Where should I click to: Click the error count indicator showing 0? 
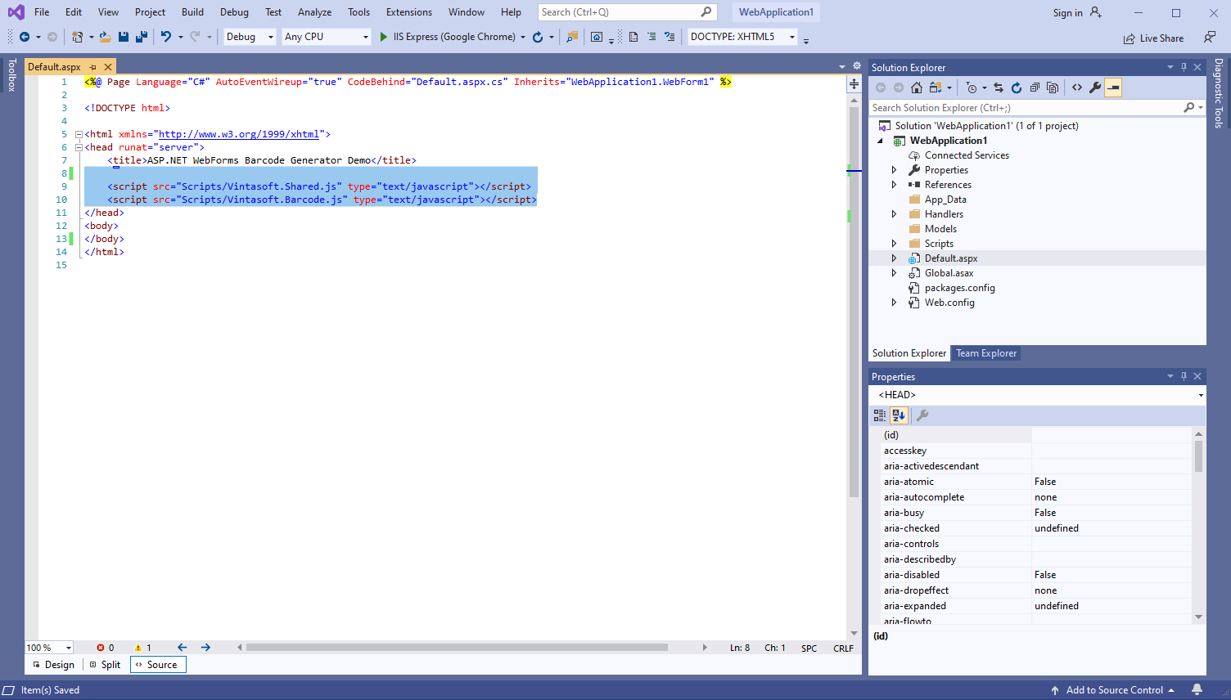point(106,648)
